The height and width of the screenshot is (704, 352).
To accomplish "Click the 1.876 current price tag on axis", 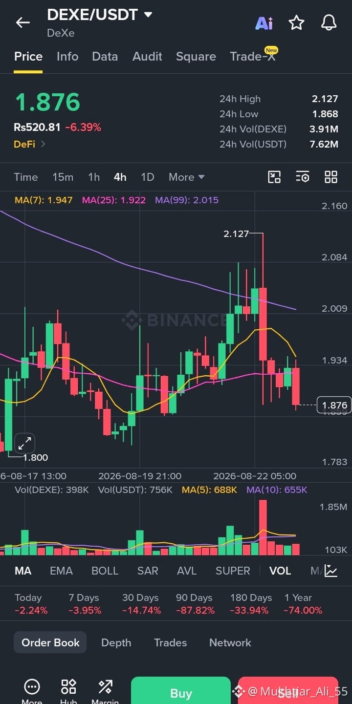I will click(x=334, y=405).
